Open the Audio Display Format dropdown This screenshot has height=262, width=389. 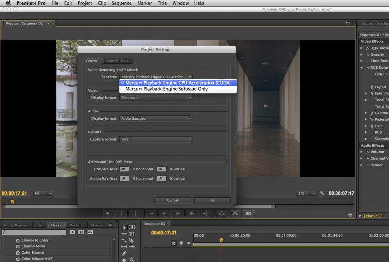(x=156, y=118)
